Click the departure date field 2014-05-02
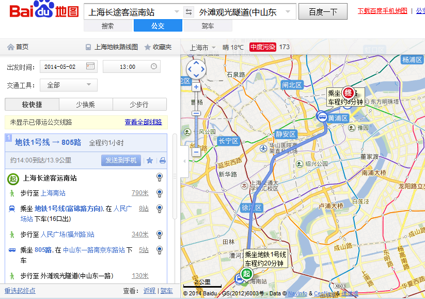This screenshot has width=425, height=299. [x=69, y=67]
